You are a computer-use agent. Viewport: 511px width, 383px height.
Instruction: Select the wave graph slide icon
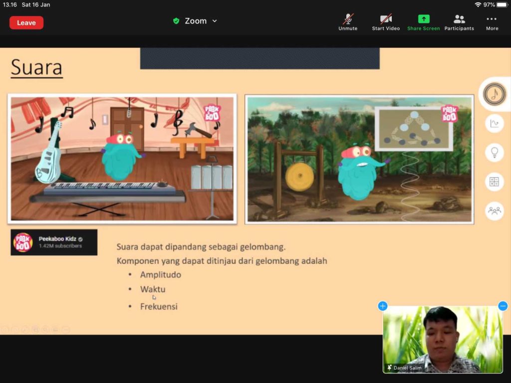pos(495,124)
